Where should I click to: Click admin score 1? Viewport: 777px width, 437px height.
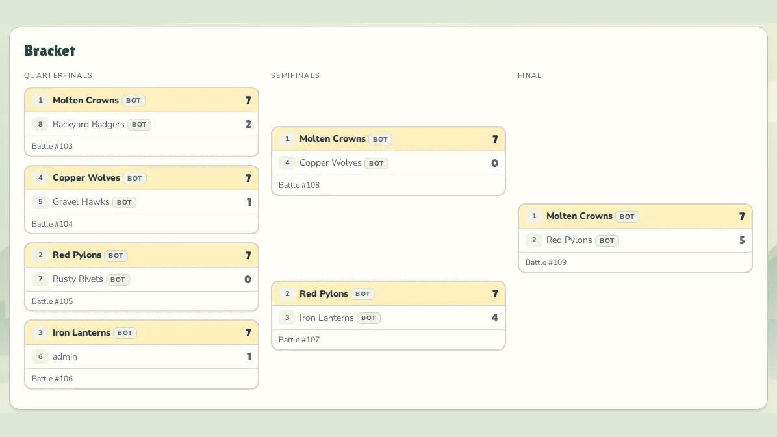(249, 356)
